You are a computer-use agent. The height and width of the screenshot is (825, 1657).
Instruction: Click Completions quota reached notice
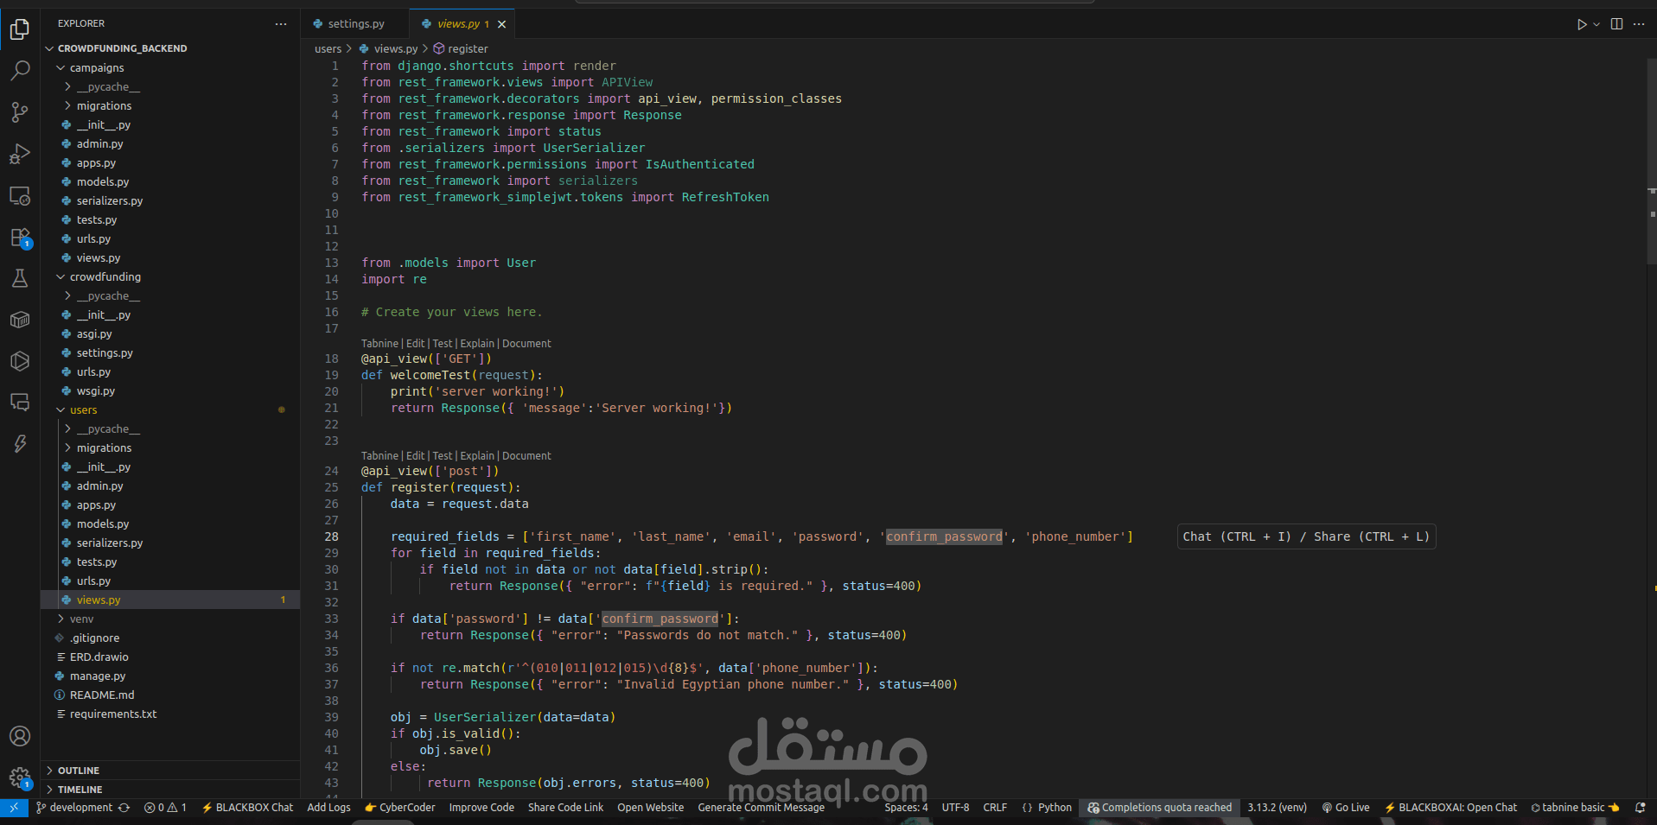pyautogui.click(x=1160, y=808)
